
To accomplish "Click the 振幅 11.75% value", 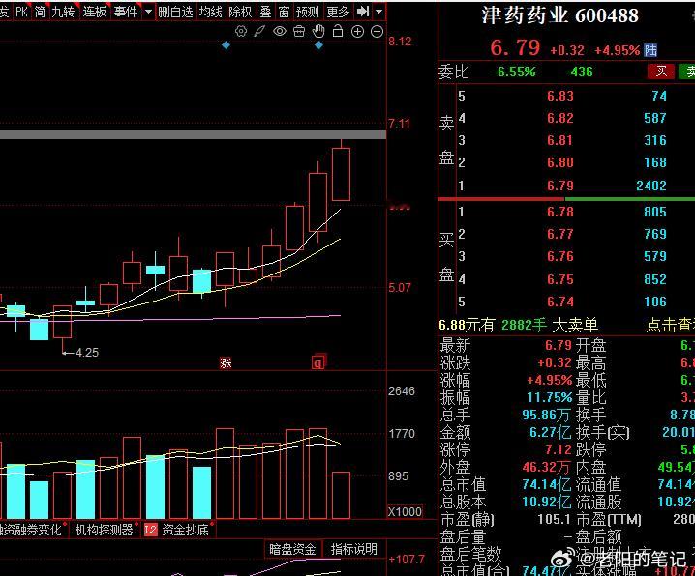I will tap(550, 397).
